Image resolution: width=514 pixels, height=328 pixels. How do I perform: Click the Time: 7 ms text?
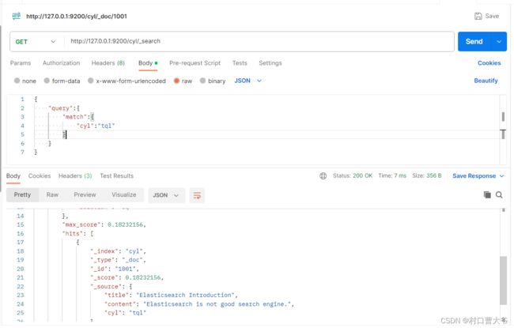coord(392,175)
